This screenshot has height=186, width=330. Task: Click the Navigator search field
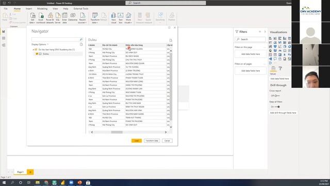(x=55, y=39)
